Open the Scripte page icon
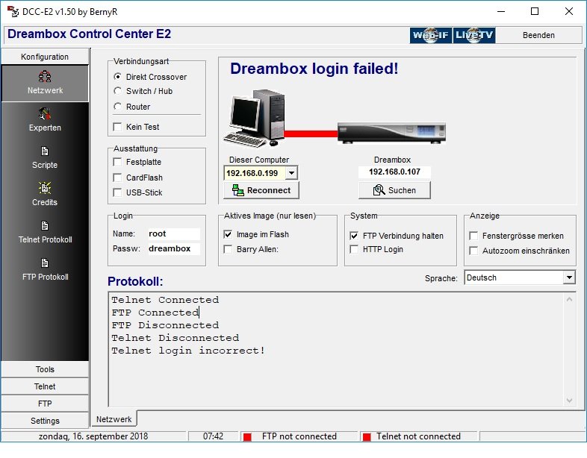The height and width of the screenshot is (458, 587). (x=45, y=151)
